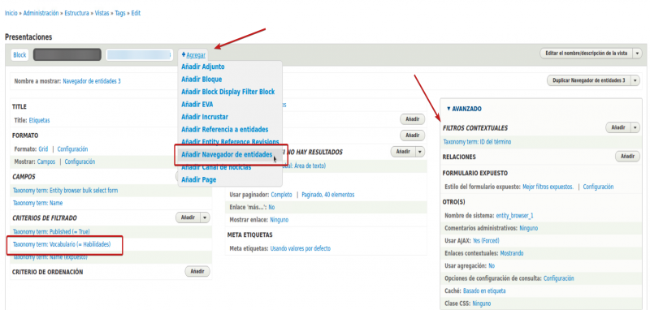650x310 pixels.
Task: Open filter Vocabulario (= Habilidades)
Action: point(62,244)
